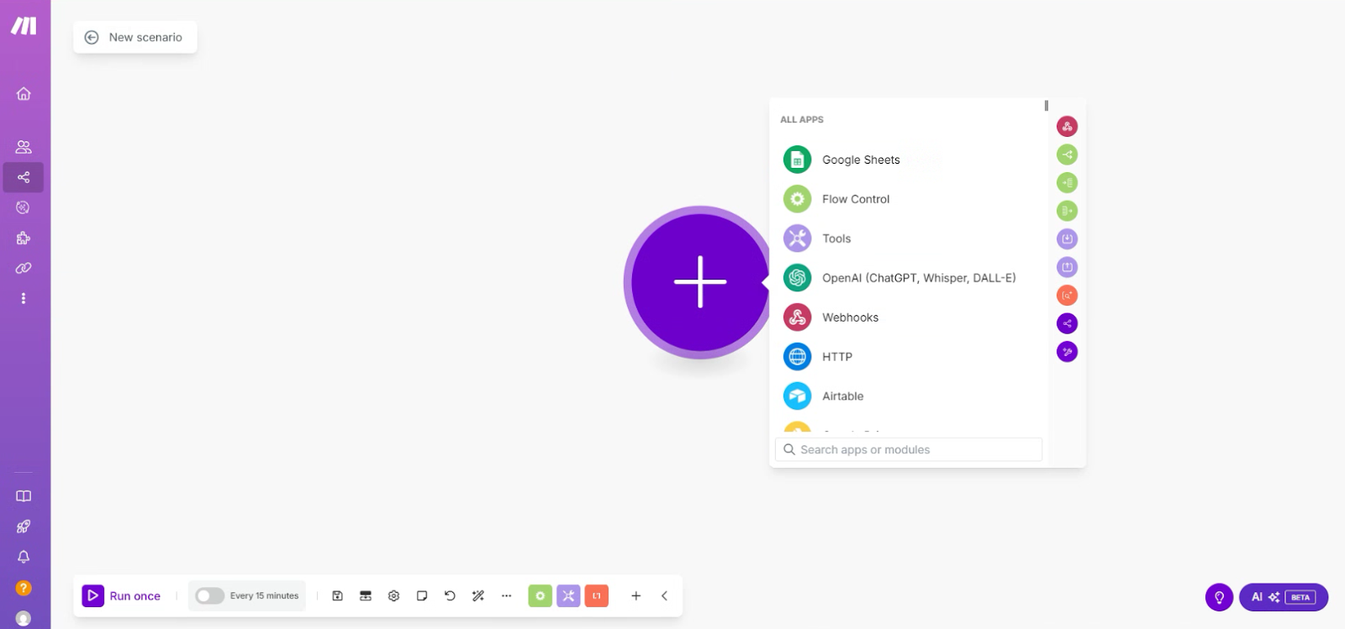The height and width of the screenshot is (629, 1345).
Task: Open the Notes icon in bottom toolbar
Action: click(x=422, y=595)
